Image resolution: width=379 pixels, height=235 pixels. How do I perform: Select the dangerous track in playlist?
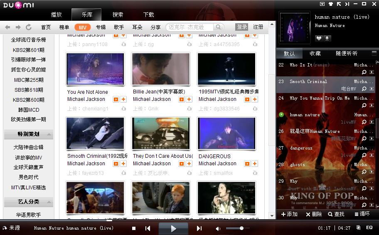(301, 148)
